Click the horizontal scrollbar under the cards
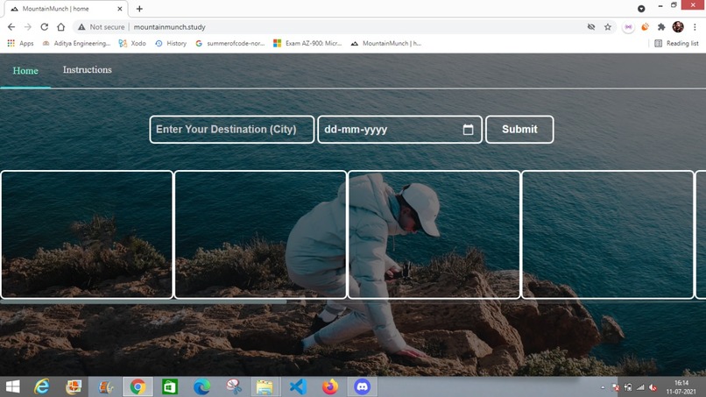Image resolution: width=706 pixels, height=397 pixels. [x=144, y=301]
